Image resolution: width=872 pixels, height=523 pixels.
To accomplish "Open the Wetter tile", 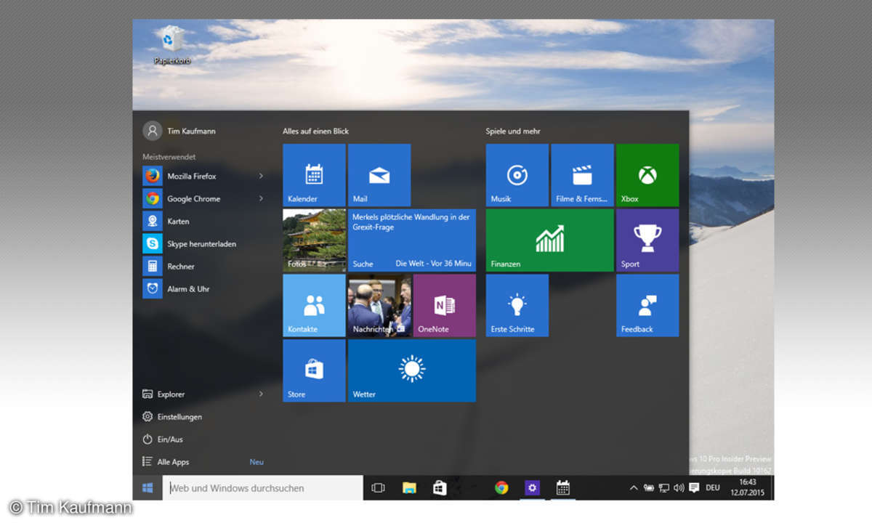I will click(412, 370).
